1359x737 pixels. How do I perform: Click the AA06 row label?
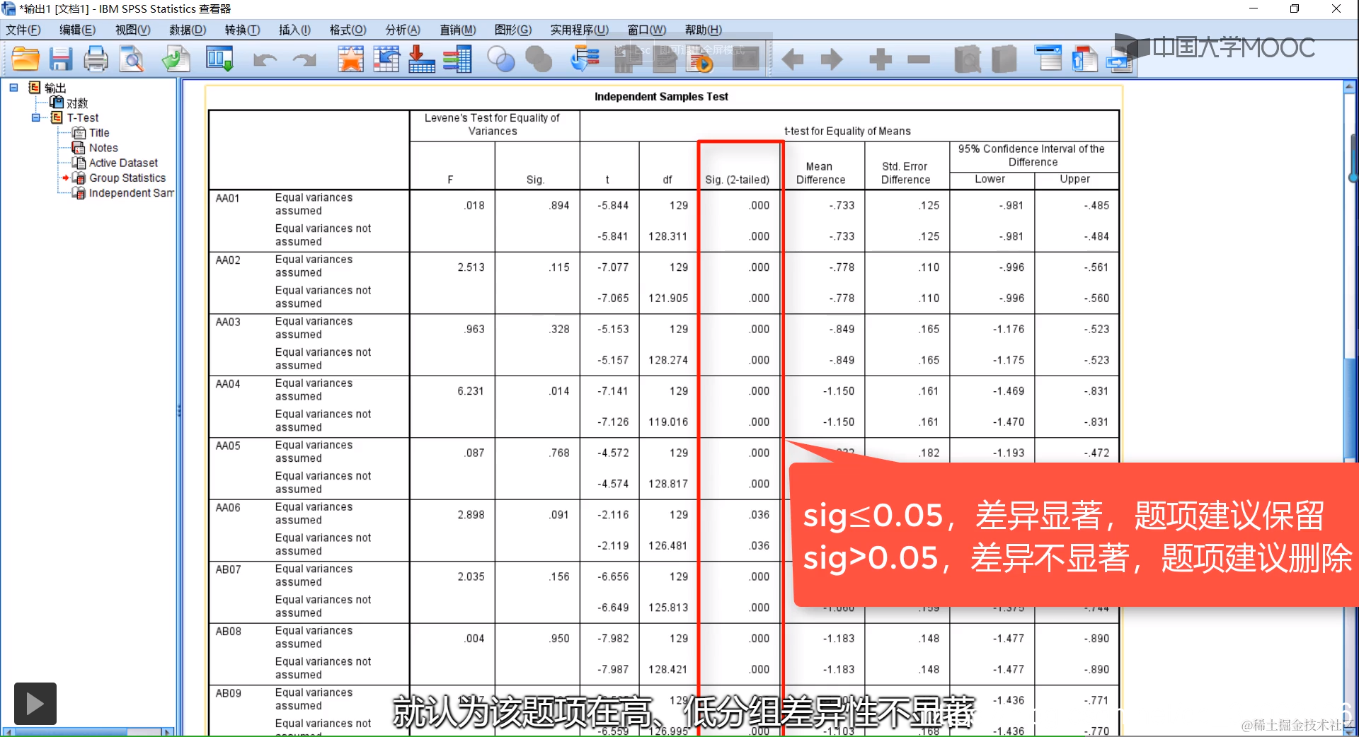pyautogui.click(x=228, y=508)
